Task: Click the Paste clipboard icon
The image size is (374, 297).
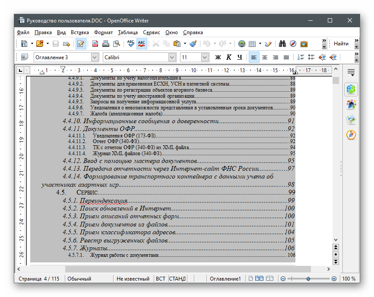Action: pyautogui.click(x=177, y=44)
